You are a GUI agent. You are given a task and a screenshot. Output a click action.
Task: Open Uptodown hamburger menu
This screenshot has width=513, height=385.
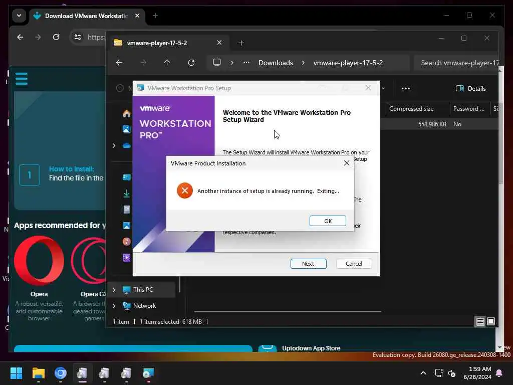tap(21, 79)
